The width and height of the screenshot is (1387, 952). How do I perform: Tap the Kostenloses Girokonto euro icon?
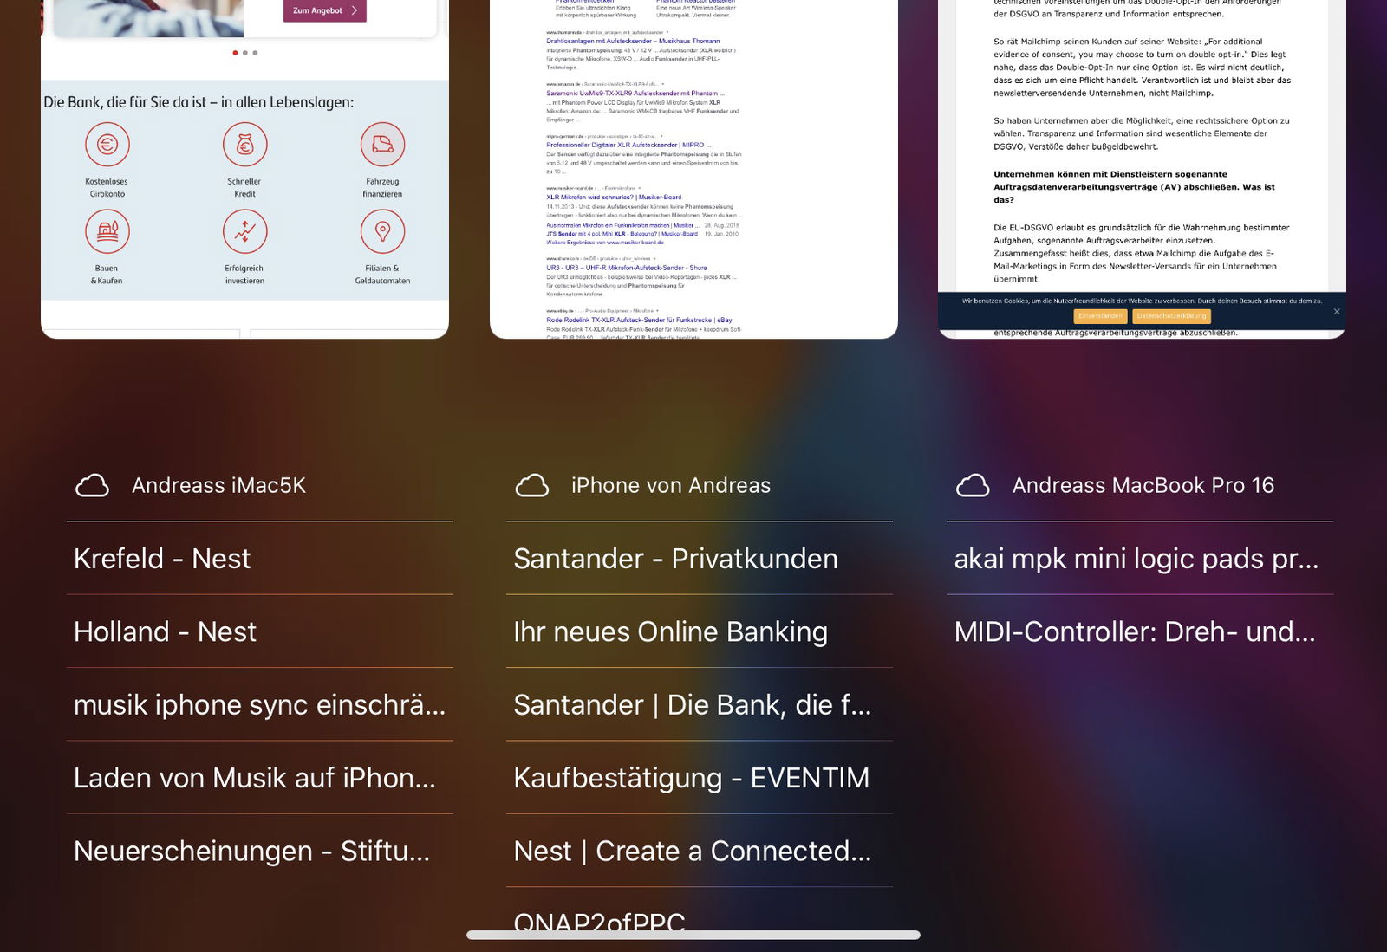[x=107, y=145]
